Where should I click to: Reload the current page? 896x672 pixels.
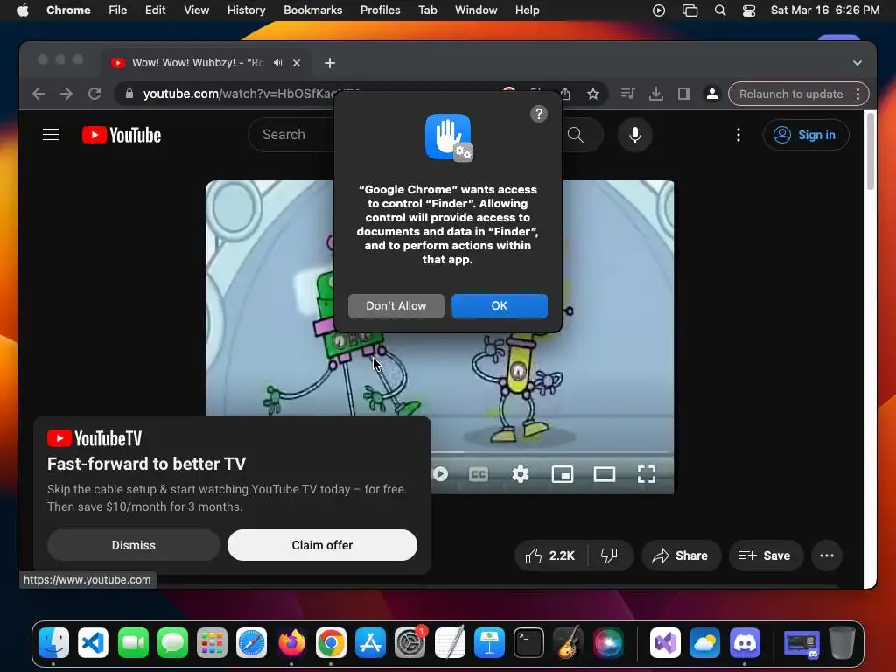(94, 94)
